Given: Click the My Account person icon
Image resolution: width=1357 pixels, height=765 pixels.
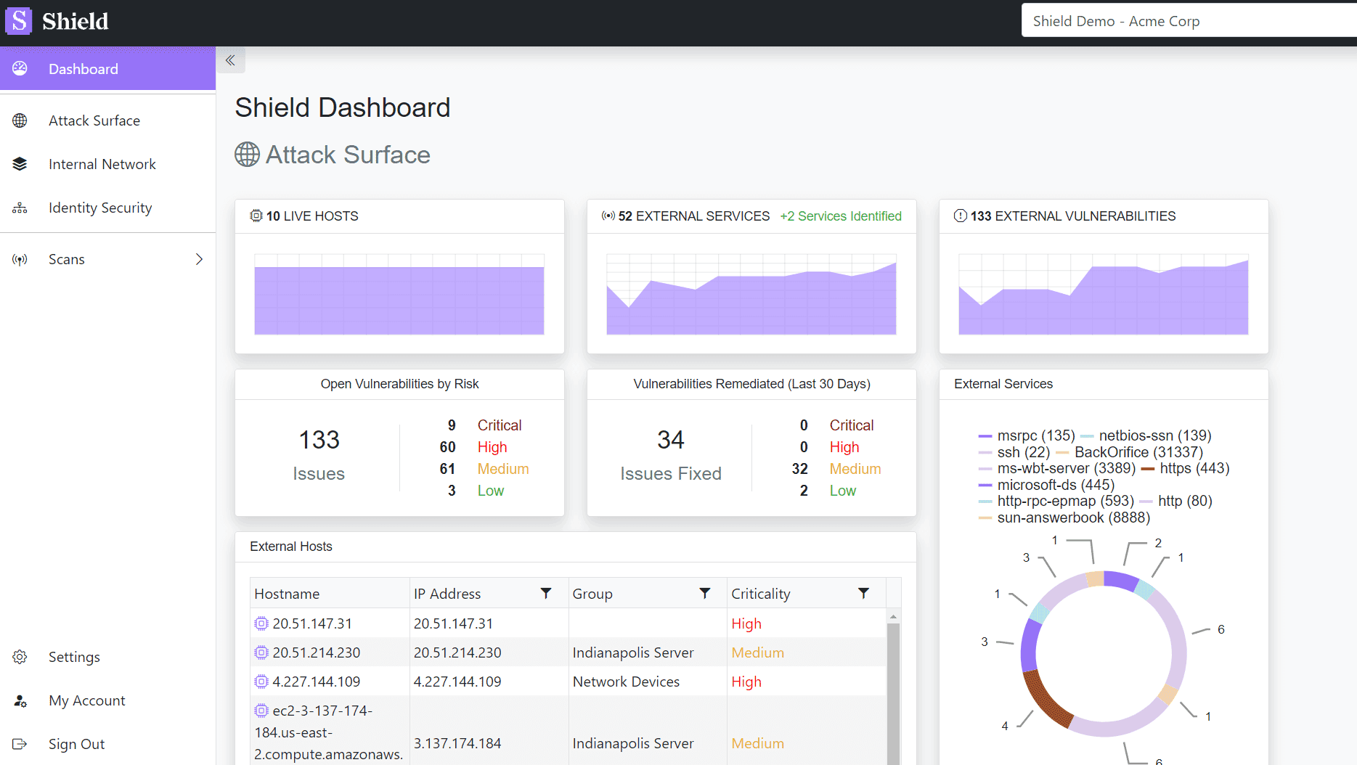Looking at the screenshot, I should (20, 700).
